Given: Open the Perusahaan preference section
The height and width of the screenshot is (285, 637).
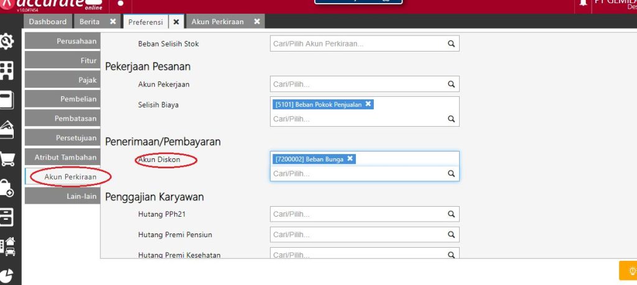Looking at the screenshot, I should coord(62,41).
